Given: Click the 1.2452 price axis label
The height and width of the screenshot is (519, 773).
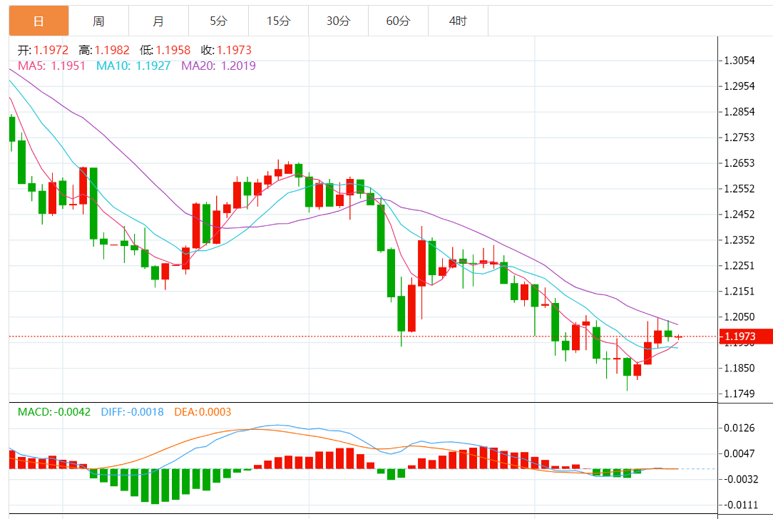Looking at the screenshot, I should 739,215.
